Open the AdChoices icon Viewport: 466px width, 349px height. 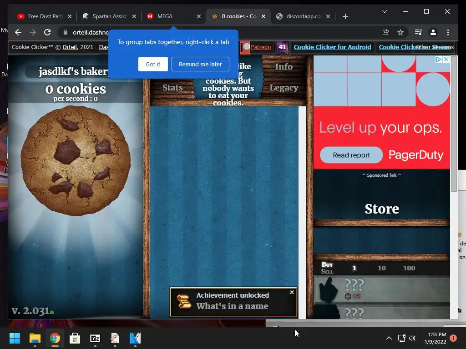pyautogui.click(x=439, y=60)
